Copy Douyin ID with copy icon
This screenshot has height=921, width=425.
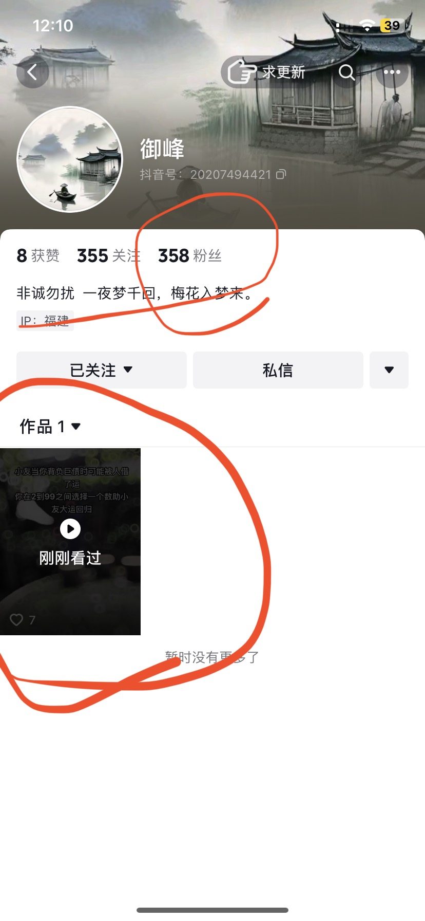coord(281,174)
